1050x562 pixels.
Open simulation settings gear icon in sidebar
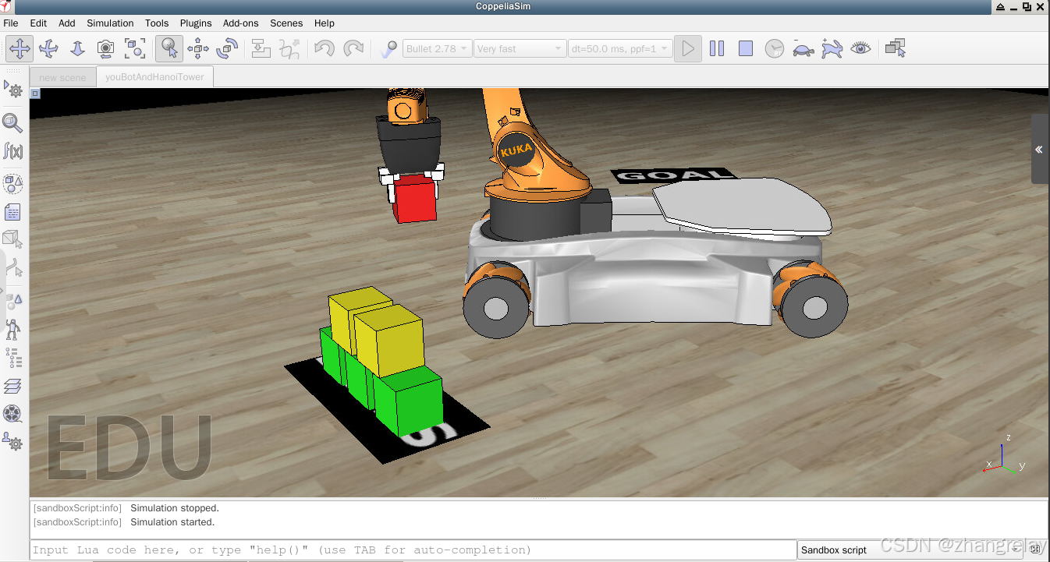pos(13,89)
